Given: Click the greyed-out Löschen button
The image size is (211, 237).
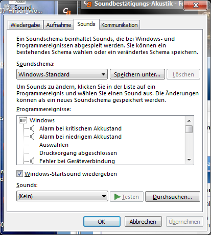Looking at the screenshot, I should click(183, 74).
